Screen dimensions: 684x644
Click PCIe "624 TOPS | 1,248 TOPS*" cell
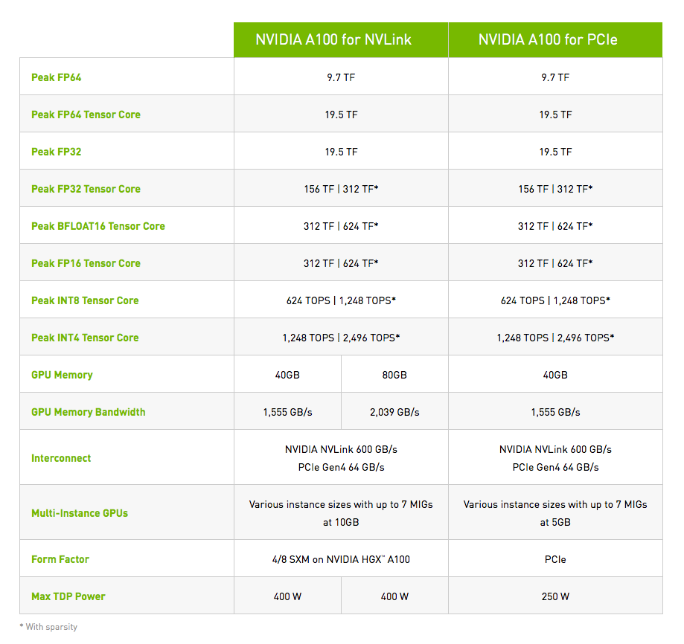(x=555, y=300)
